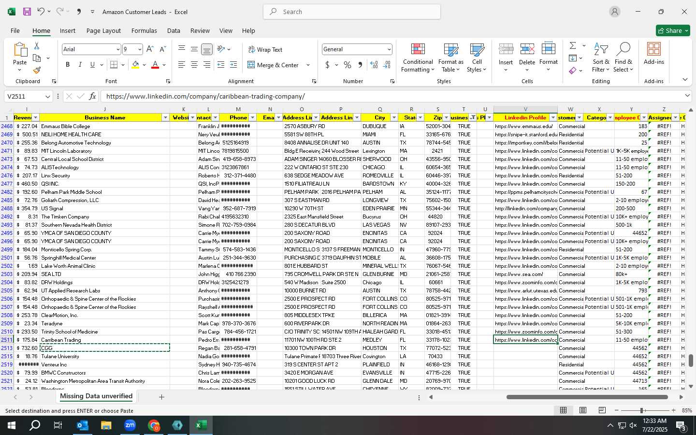Click Insert Function fx icon
This screenshot has height=435, width=696.
pos(92,96)
